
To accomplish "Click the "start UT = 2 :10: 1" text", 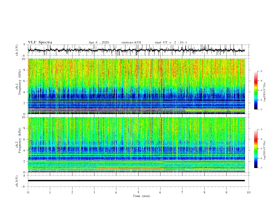I will pyautogui.click(x=171, y=42).
